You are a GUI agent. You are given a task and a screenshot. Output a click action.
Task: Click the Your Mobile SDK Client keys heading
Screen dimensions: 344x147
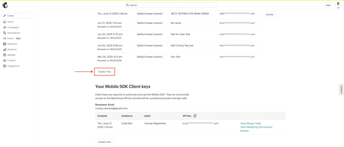(x=123, y=87)
